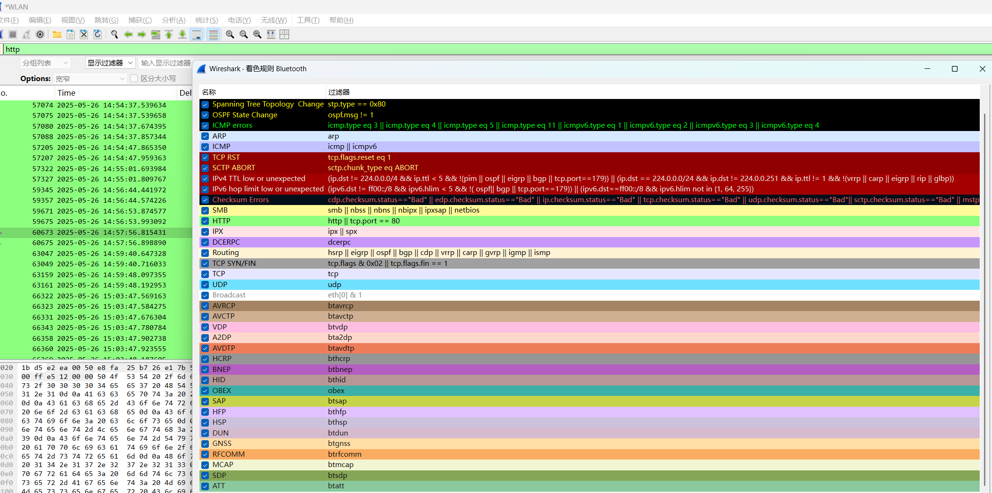
Task: Find a packet with magnifier icon
Action: coord(115,34)
